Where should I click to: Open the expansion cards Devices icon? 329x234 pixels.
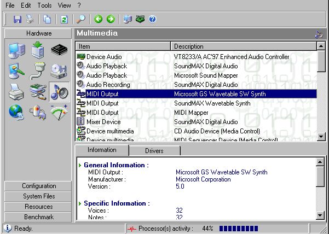point(38,92)
